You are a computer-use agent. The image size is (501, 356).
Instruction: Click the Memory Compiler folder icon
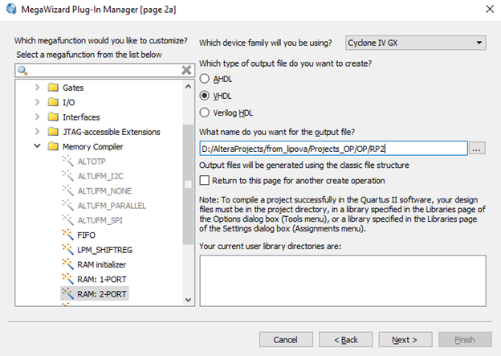pyautogui.click(x=53, y=146)
